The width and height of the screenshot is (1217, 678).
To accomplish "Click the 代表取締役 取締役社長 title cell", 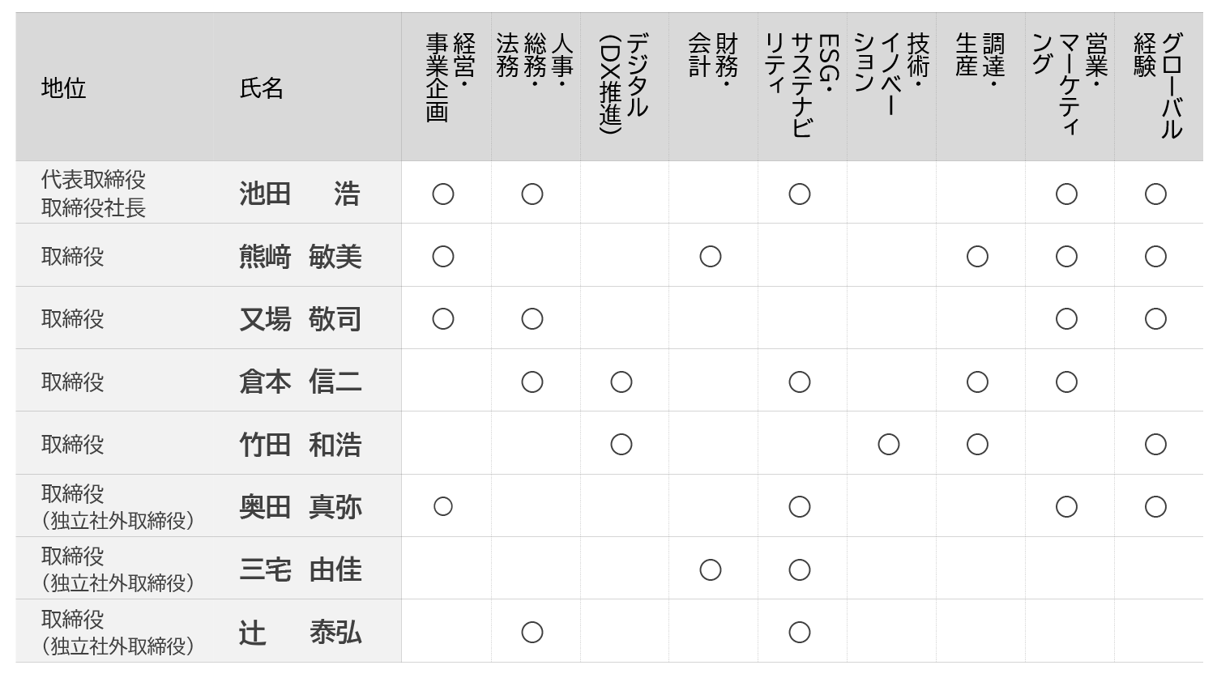I will 94,194.
